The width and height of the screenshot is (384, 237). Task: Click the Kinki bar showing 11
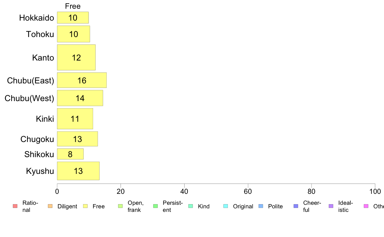(75, 118)
